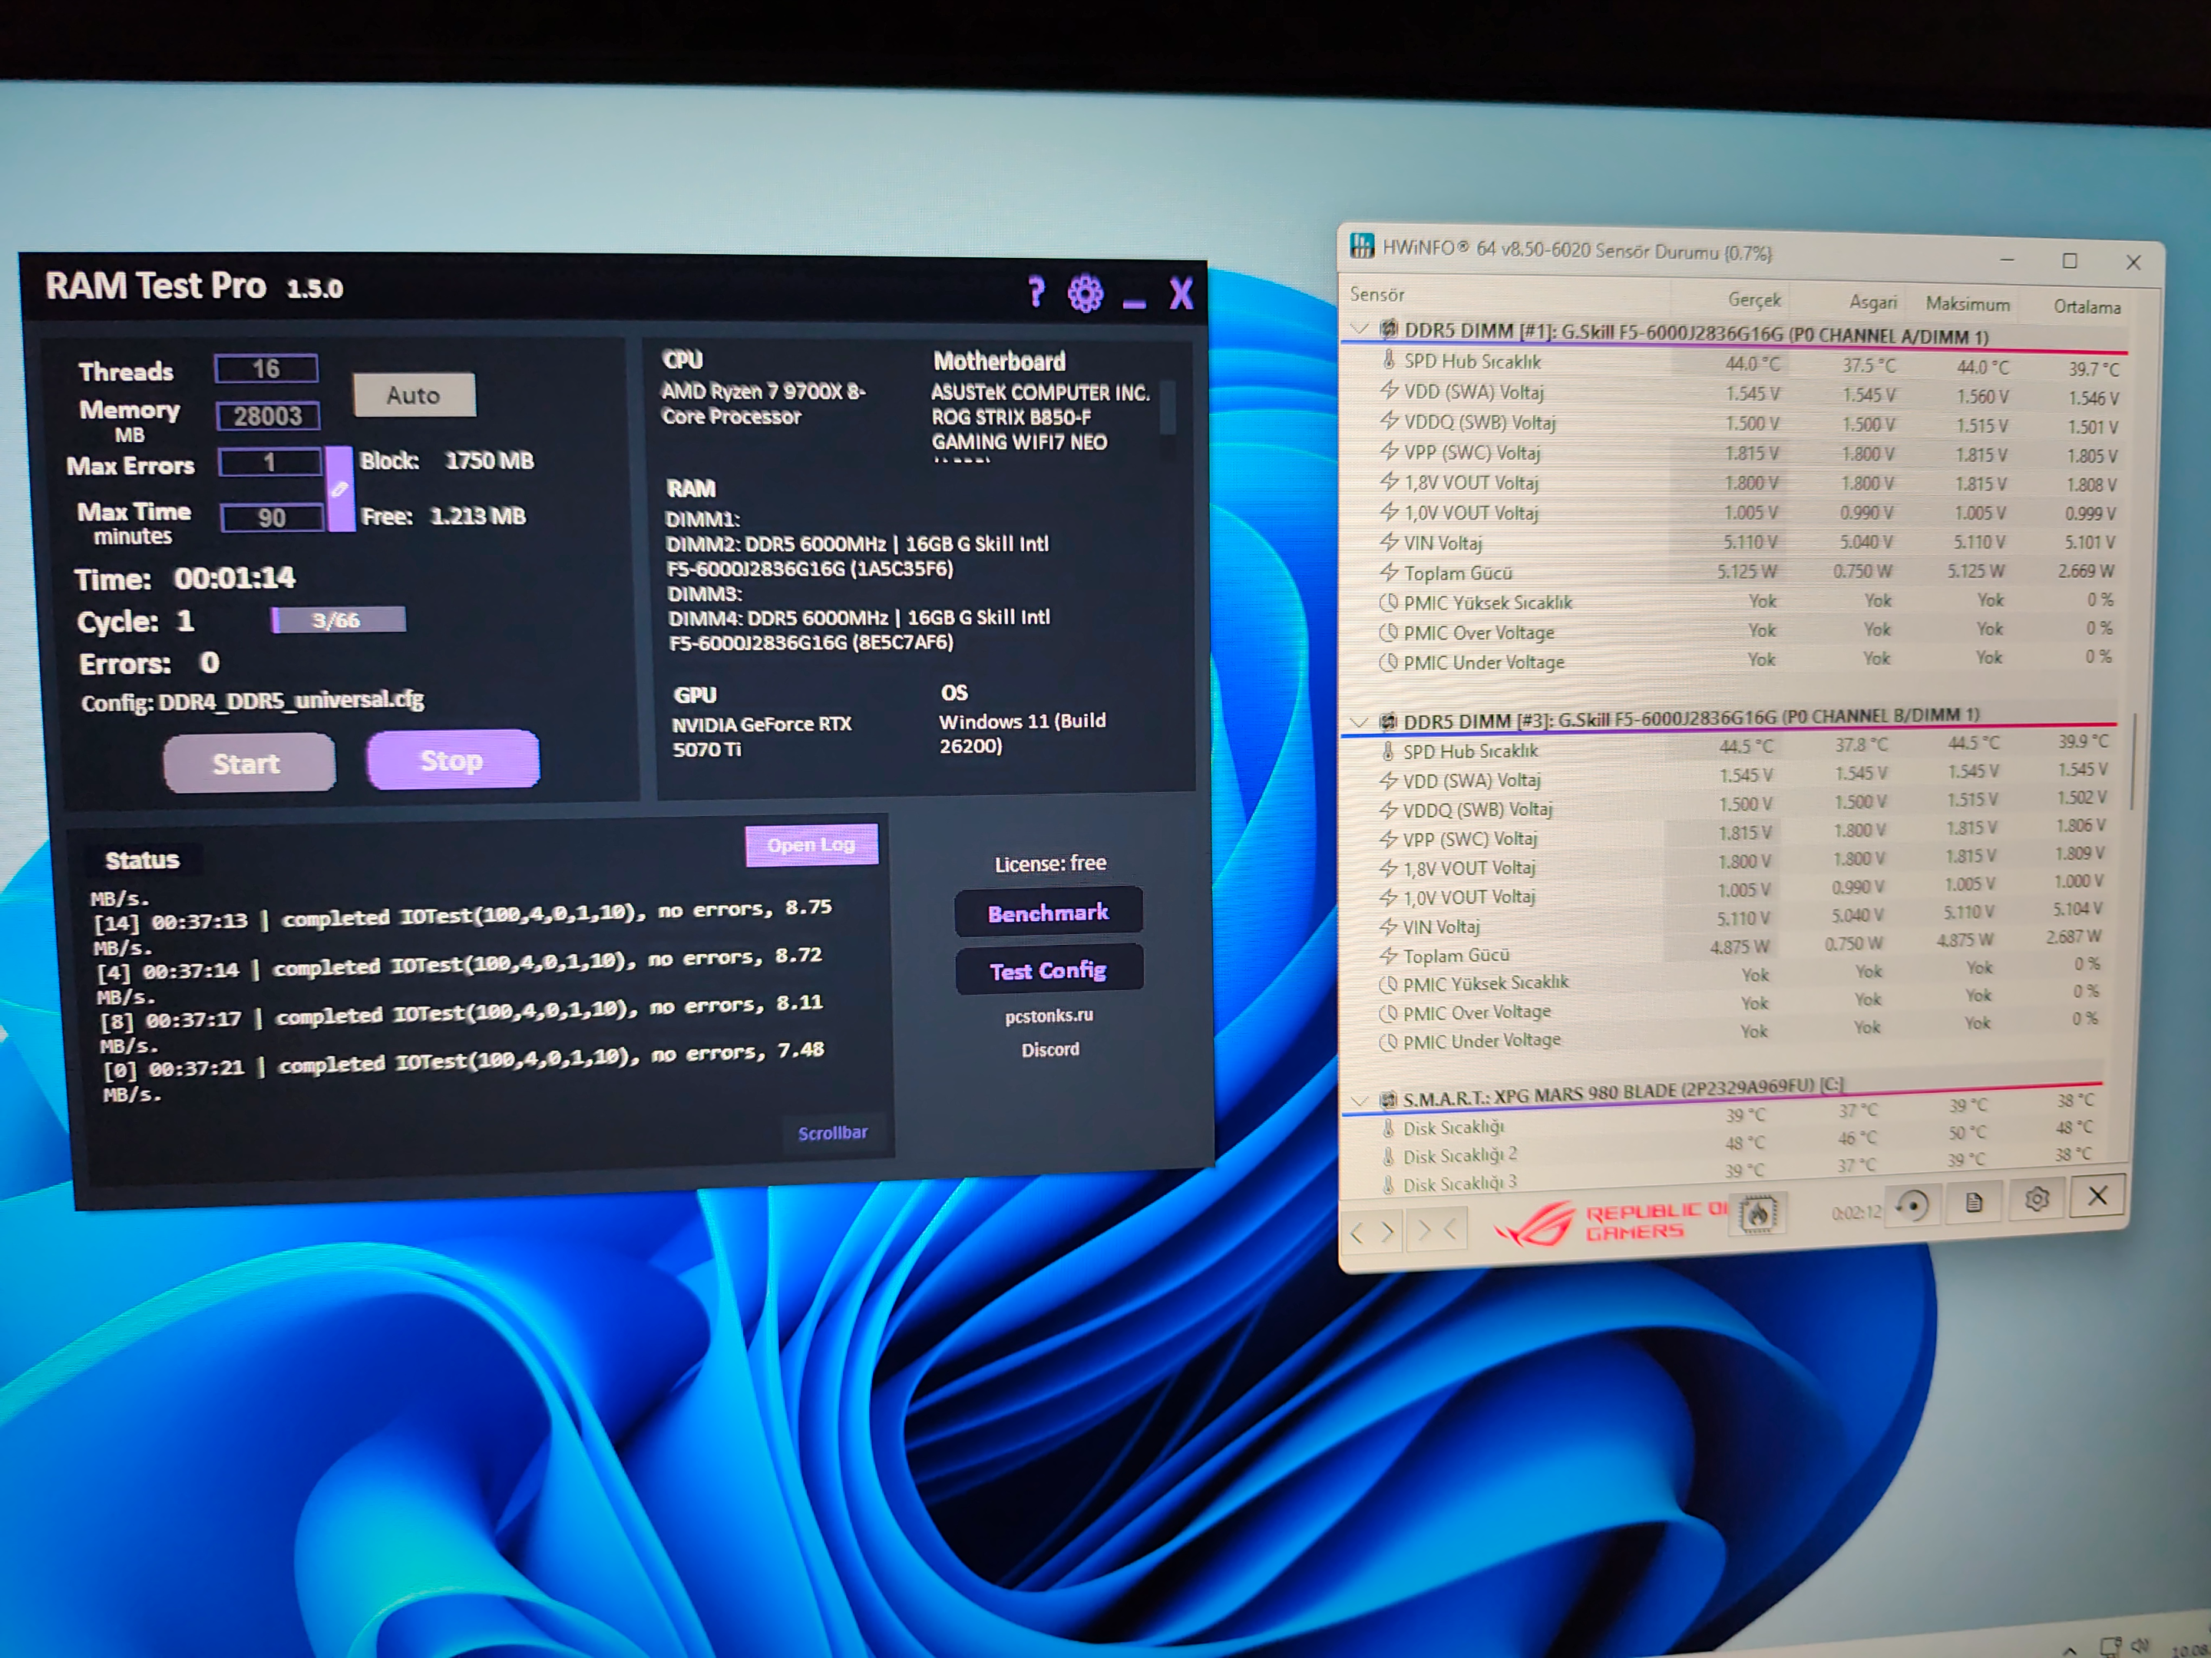The height and width of the screenshot is (1658, 2211).
Task: Click the Scrollbar label in Status panel
Action: click(833, 1132)
